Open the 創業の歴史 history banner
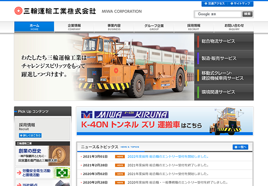 (37, 155)
